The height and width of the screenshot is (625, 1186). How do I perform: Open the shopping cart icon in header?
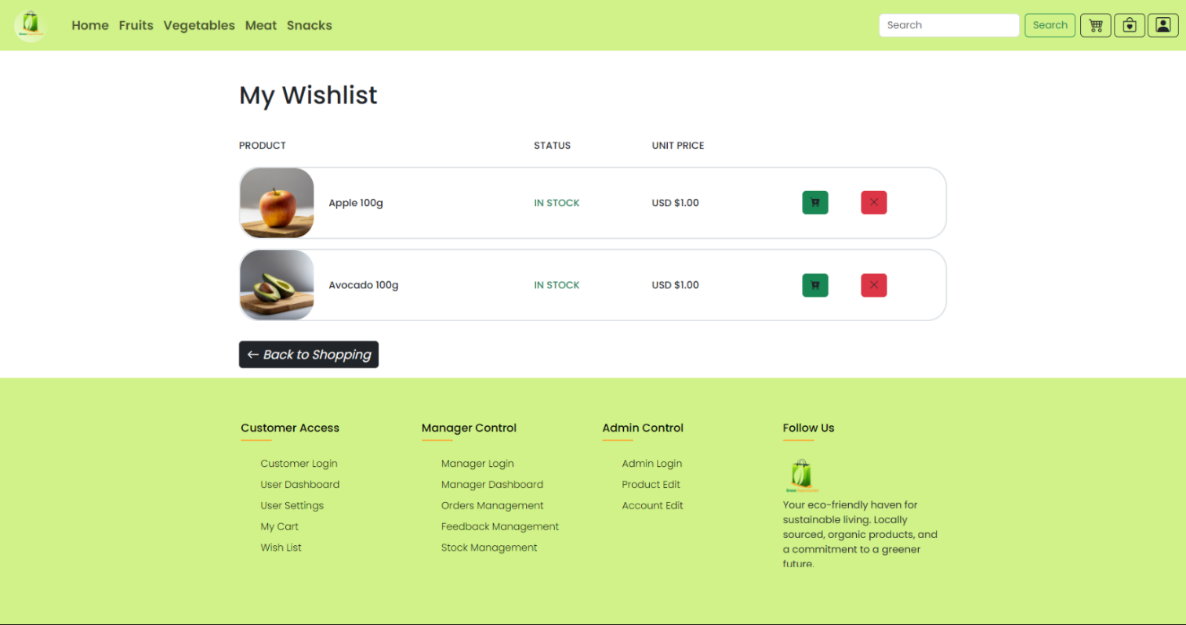1095,25
